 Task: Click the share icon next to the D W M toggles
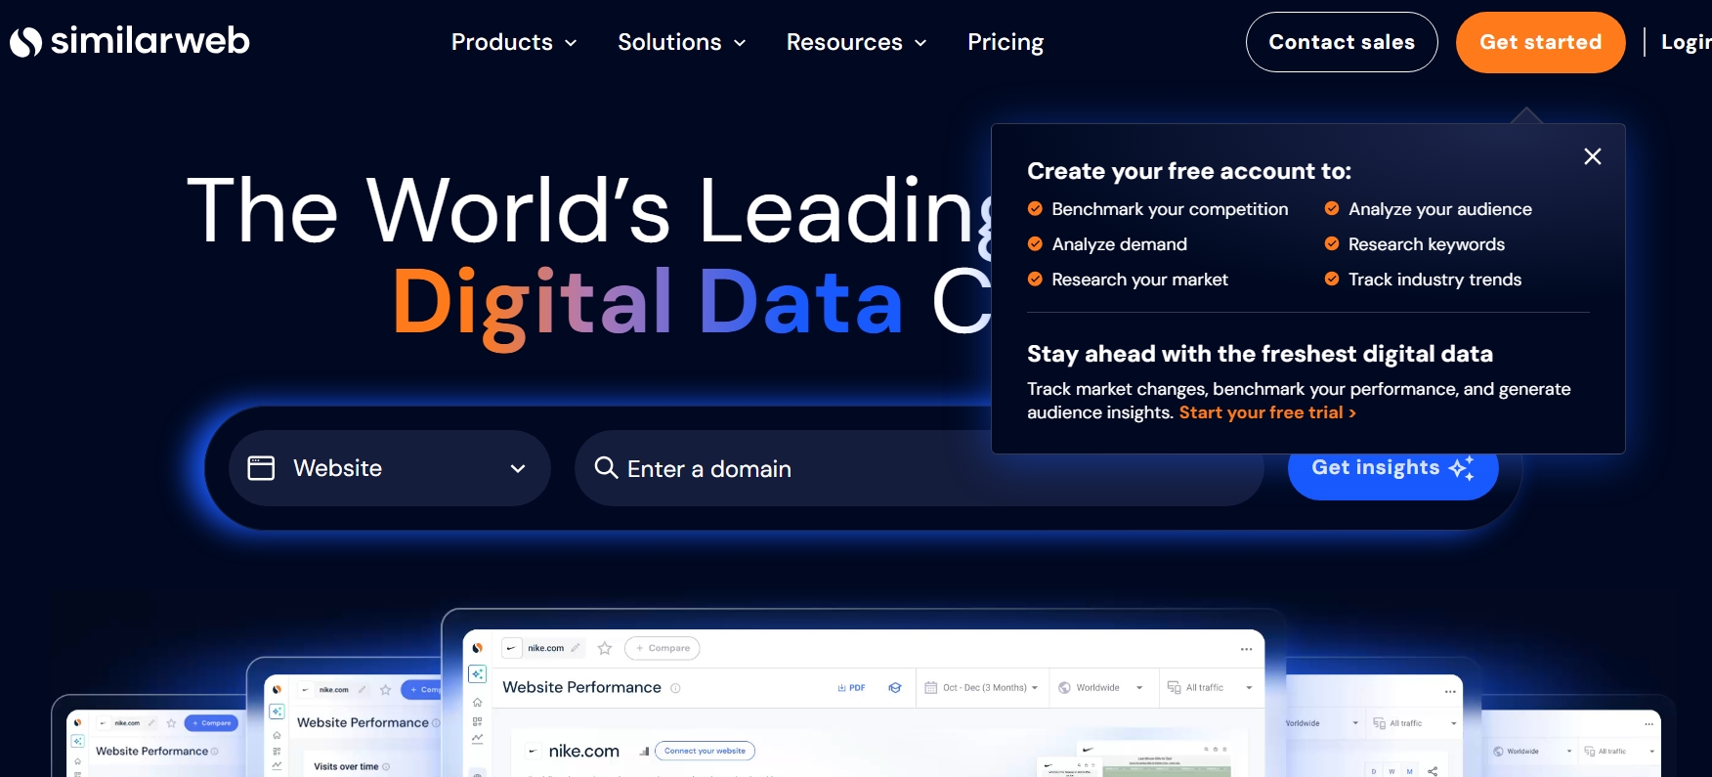click(1433, 771)
